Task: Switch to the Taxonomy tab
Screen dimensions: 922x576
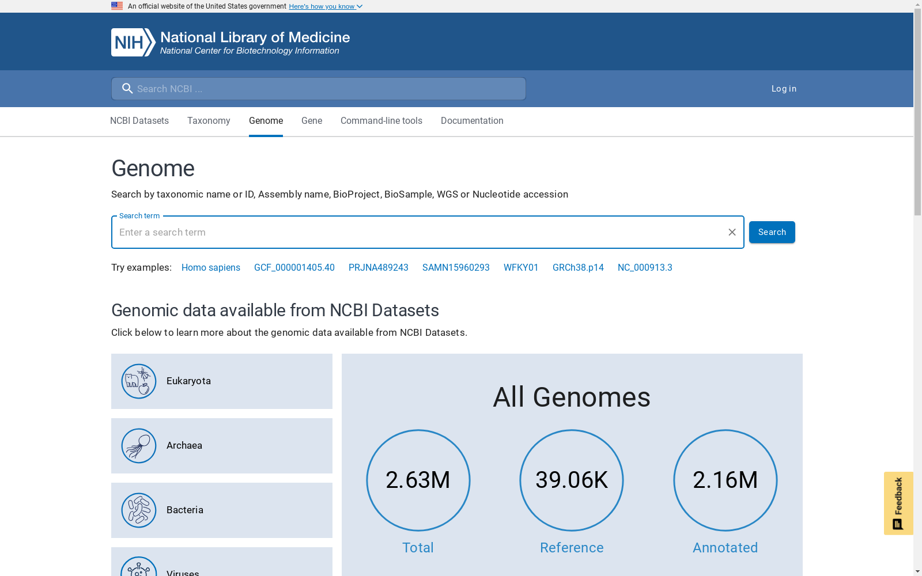Action: point(209,121)
